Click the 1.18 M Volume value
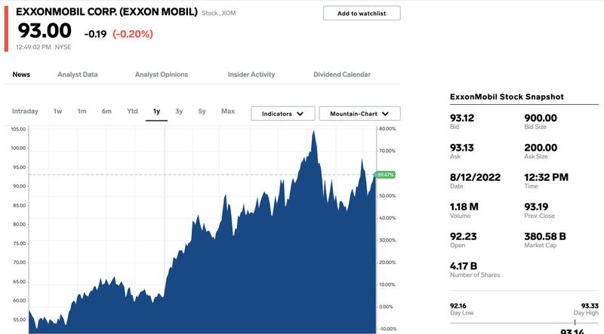Image resolution: width=604 pixels, height=334 pixels. [464, 207]
